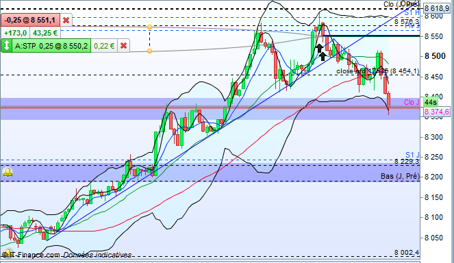Click the alert bell near 8 200 level
Screen dimensions: 454x263
[8, 172]
